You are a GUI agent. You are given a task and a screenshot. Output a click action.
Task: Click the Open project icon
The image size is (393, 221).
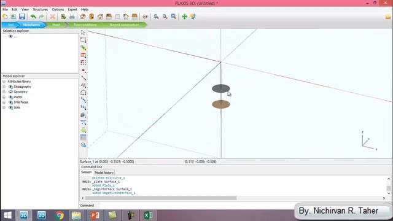[x=14, y=17]
